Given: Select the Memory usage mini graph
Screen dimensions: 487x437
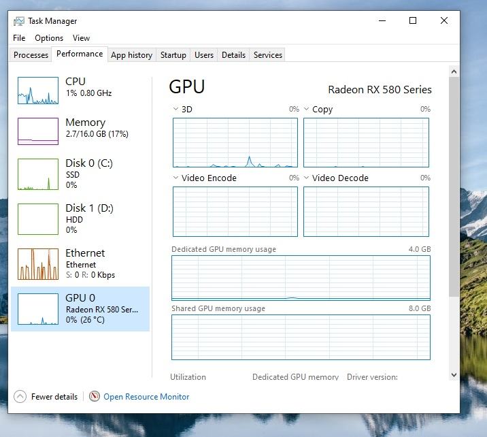Looking at the screenshot, I should pos(38,131).
